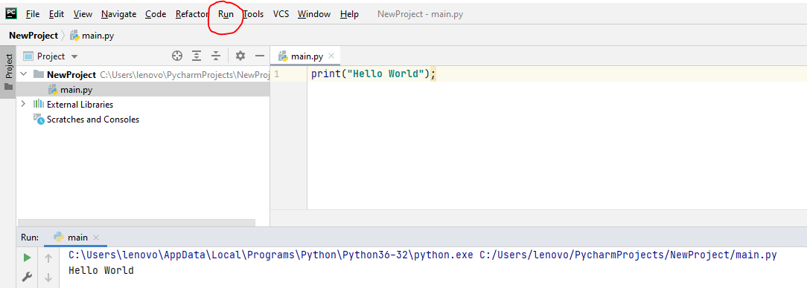Image resolution: width=807 pixels, height=288 pixels.
Task: Open the Edit menu
Action: tap(57, 14)
